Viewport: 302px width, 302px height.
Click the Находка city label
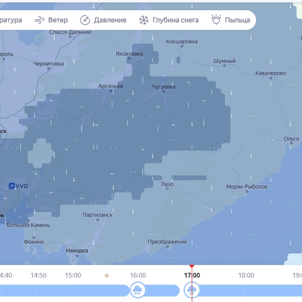point(77,251)
